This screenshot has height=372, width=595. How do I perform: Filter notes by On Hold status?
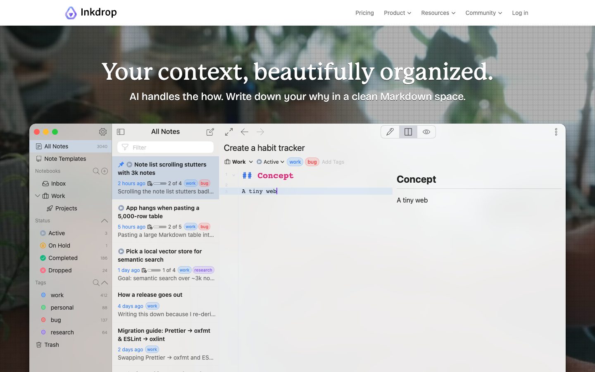coord(71,246)
